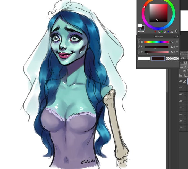
Task: Hide the bottom-most visible layer's eye icon
Action: click(181, 128)
